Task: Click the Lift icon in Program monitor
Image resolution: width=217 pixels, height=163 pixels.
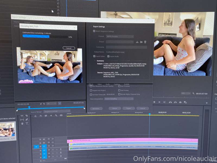Action: click(x=170, y=102)
